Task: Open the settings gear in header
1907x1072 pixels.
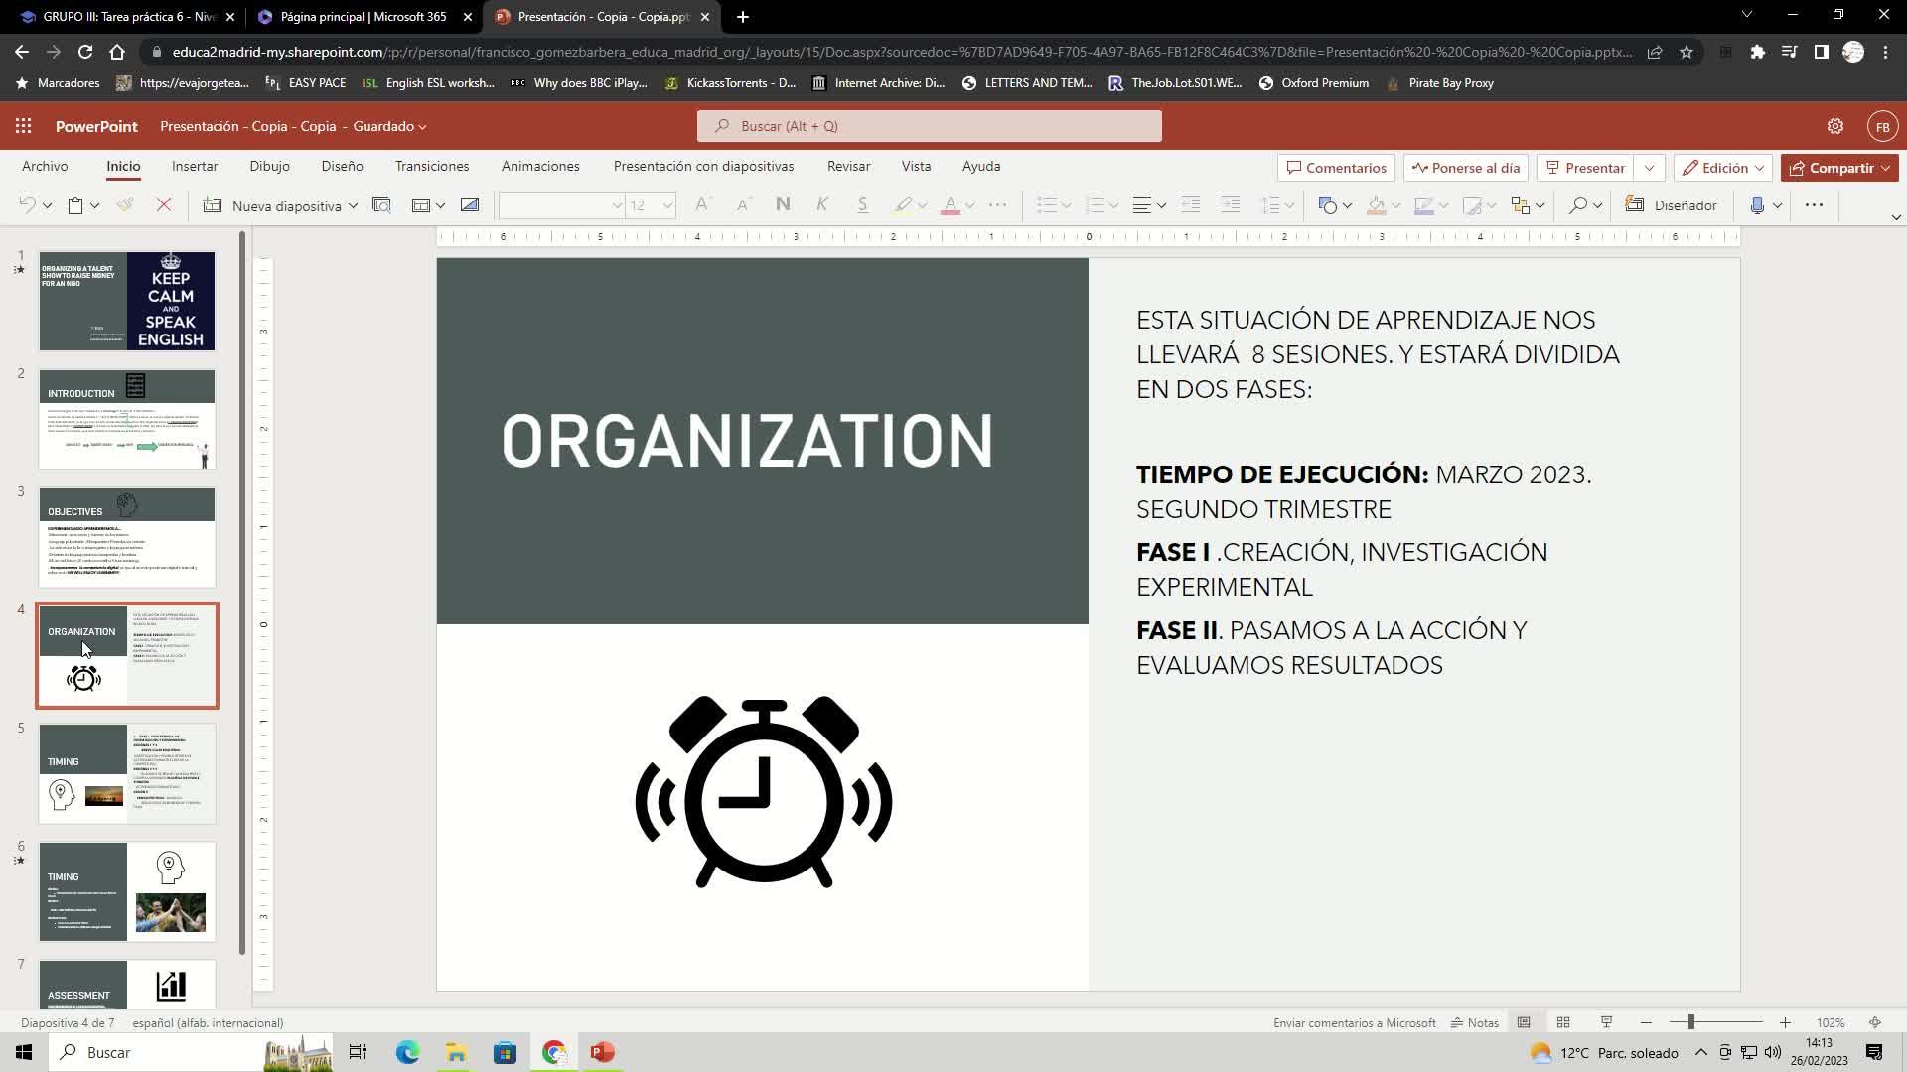Action: (x=1834, y=126)
